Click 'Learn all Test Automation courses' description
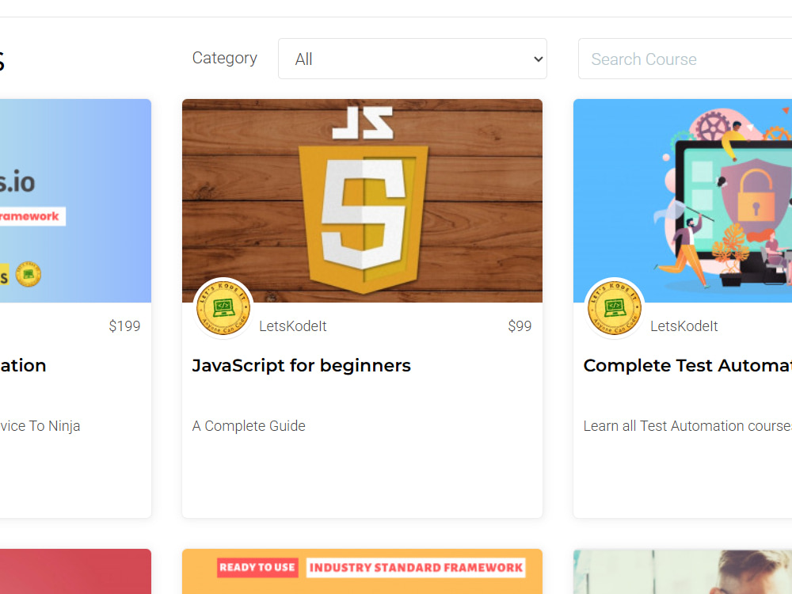This screenshot has height=594, width=792. 687,426
